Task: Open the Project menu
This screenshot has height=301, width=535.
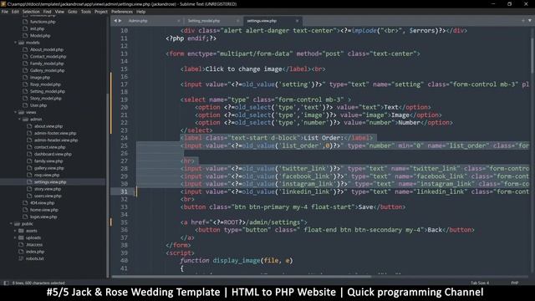Action: 101,12
